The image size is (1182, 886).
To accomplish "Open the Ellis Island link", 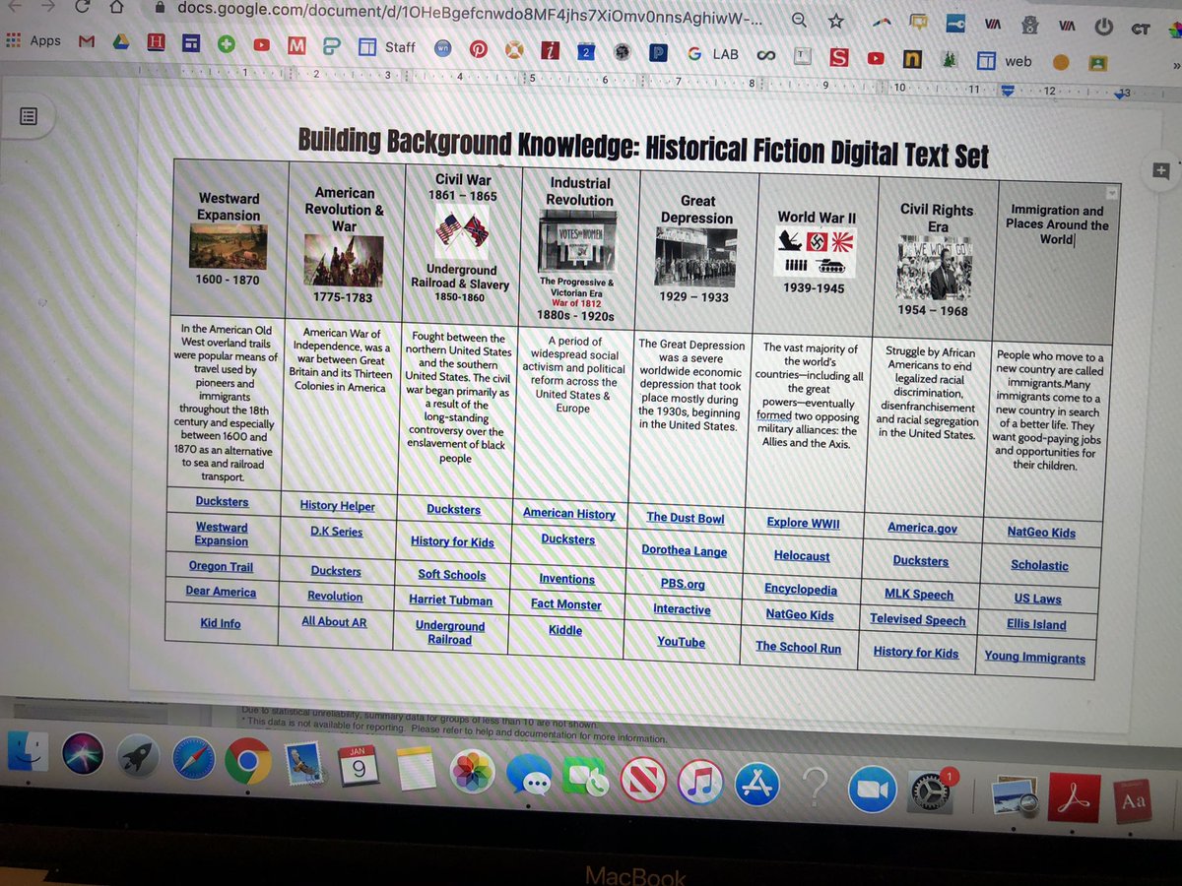I will (1036, 624).
